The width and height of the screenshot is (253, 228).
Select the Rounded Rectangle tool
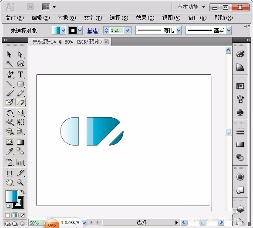click(x=20, y=84)
